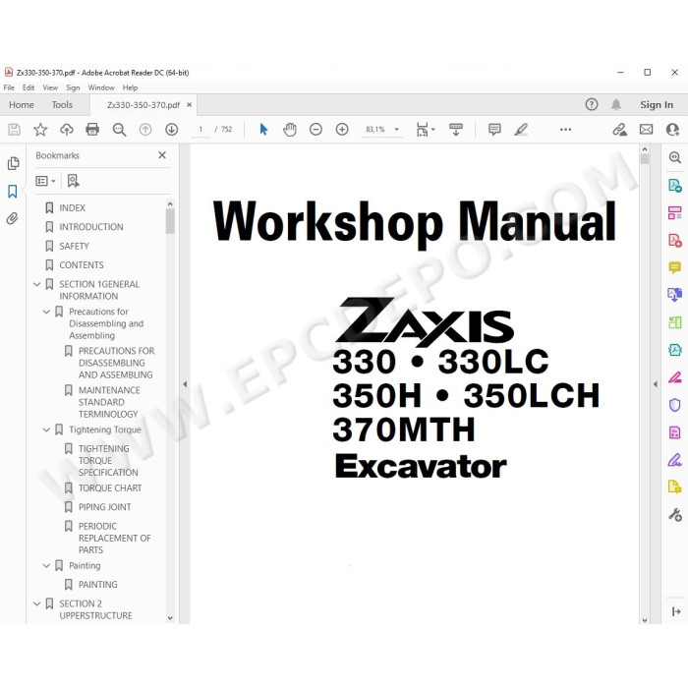The width and height of the screenshot is (688, 688).
Task: Zoom out with the minus icon
Action: (x=315, y=130)
